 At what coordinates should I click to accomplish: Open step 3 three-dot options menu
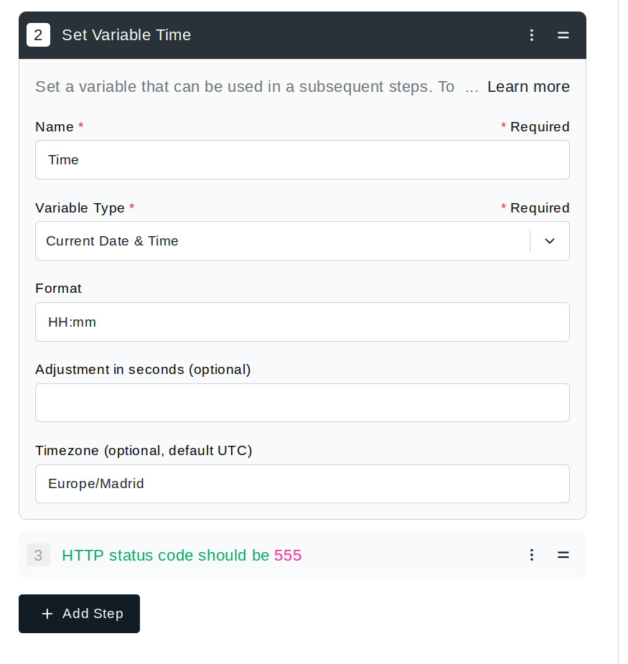point(531,555)
